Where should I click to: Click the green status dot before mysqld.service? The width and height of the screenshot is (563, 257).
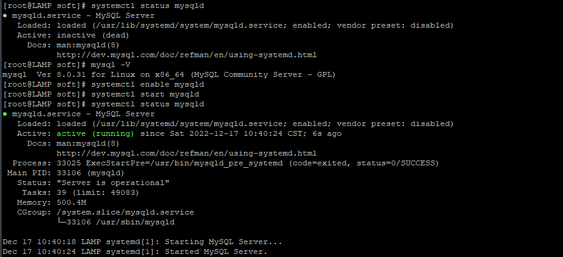[x=6, y=114]
